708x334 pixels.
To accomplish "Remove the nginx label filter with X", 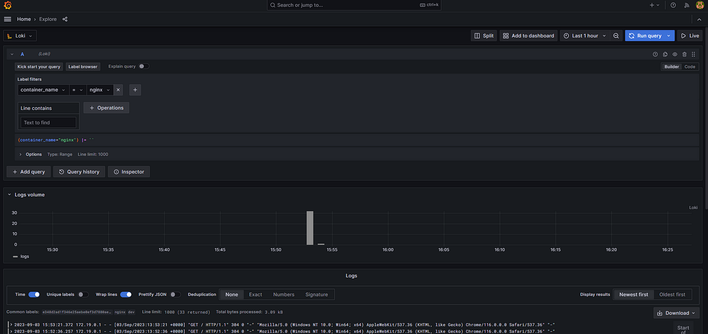I will [118, 90].
